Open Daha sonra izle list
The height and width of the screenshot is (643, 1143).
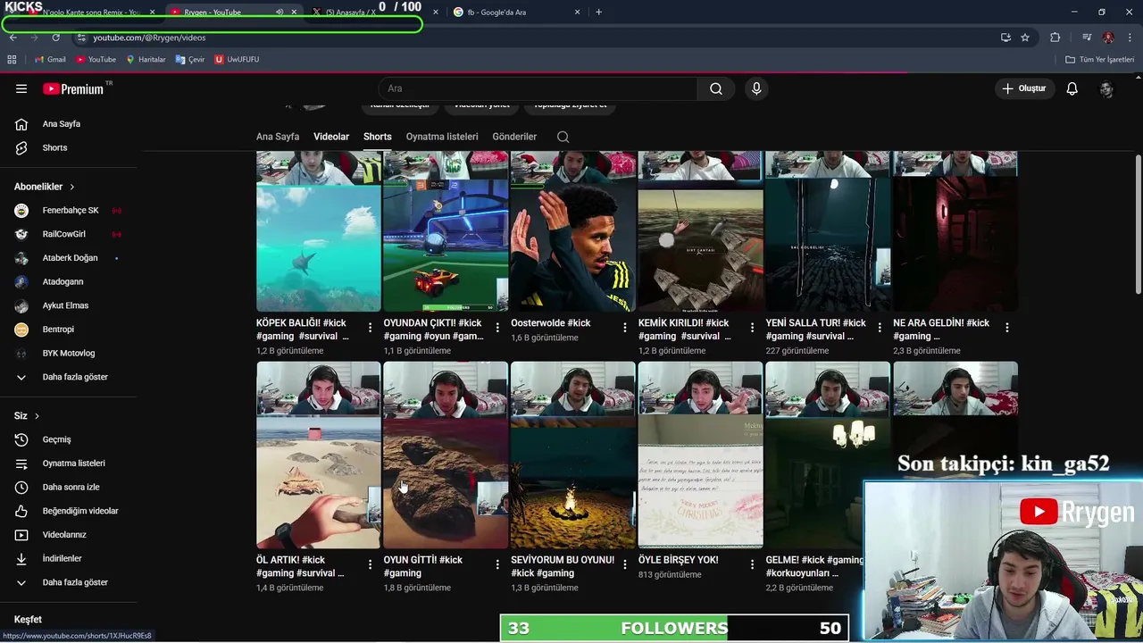pyautogui.click(x=69, y=487)
